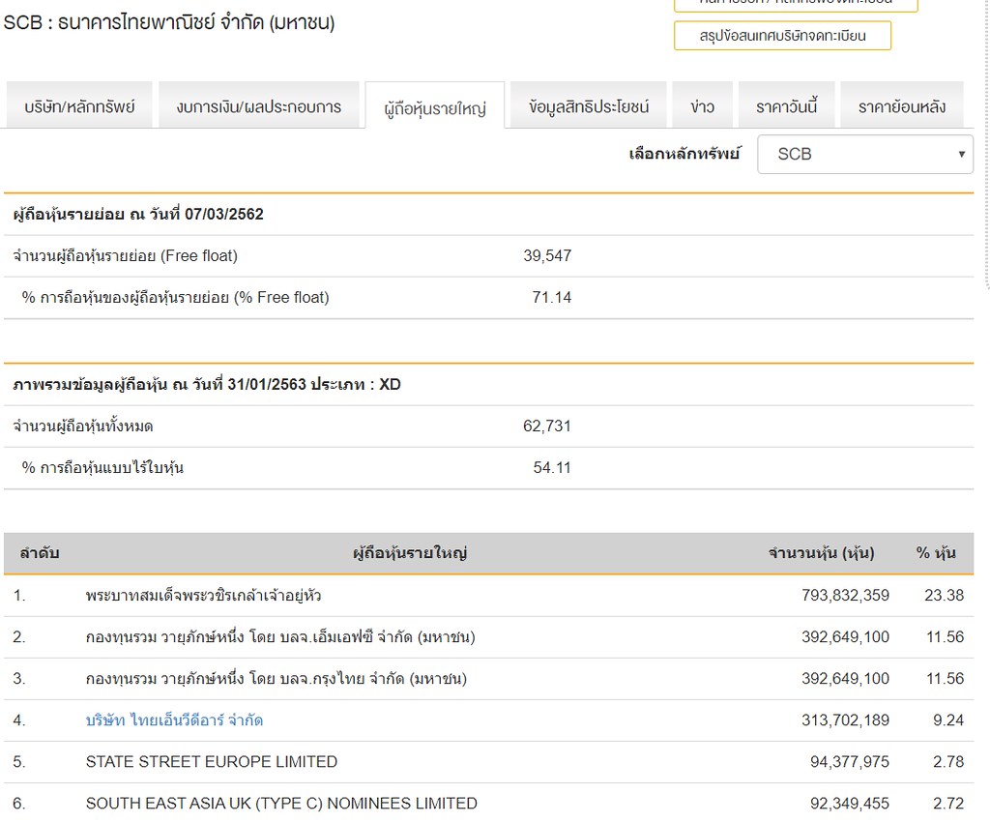The height and width of the screenshot is (823, 990).
Task: Click shareholder name พระบาทสมเด็จพระวชิรเกล้าเจ้าอยู่หัว
Action: click(x=203, y=595)
